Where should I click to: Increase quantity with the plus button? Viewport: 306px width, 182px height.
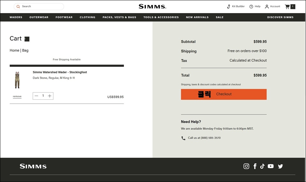coord(50,96)
